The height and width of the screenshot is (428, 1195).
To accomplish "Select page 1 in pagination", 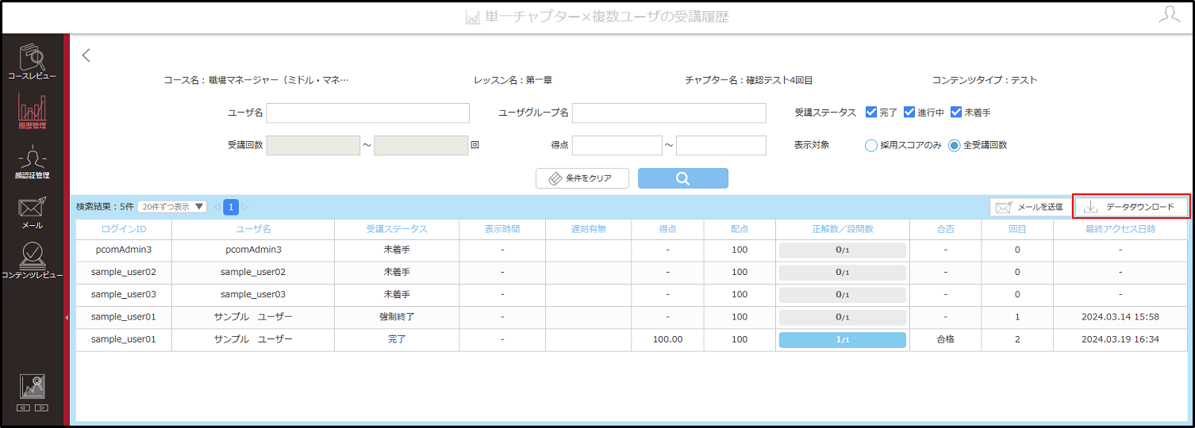I will point(231,207).
